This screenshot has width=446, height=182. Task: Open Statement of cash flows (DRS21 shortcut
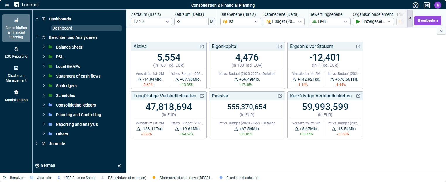tap(183, 178)
